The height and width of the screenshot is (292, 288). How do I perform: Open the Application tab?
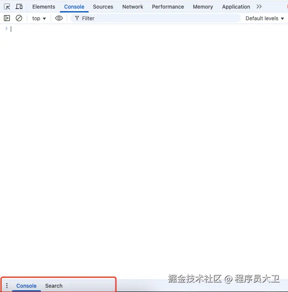(236, 6)
